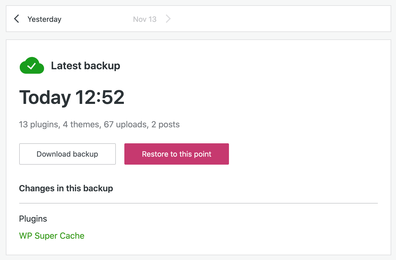Click the green cloud backup status icon

[32, 66]
